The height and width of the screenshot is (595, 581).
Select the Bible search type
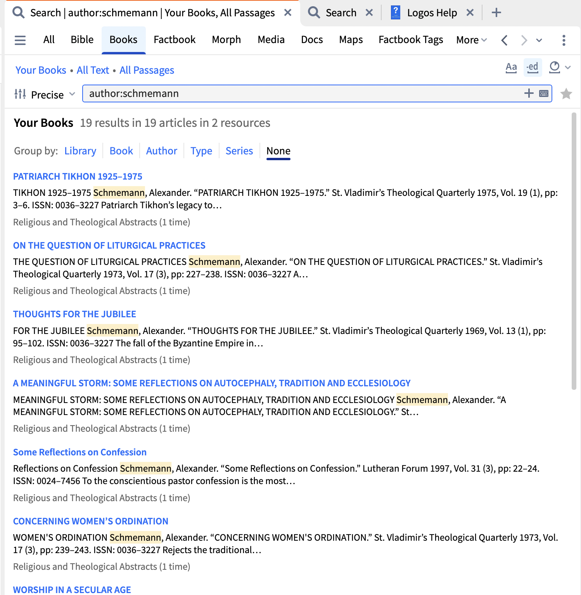click(x=82, y=40)
